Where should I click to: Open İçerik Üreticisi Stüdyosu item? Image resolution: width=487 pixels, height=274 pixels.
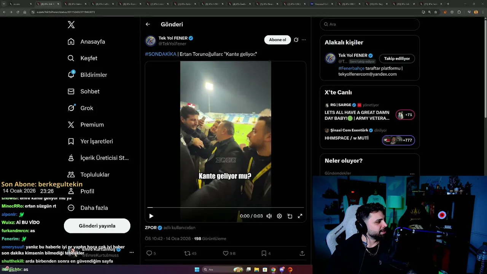pyautogui.click(x=98, y=158)
